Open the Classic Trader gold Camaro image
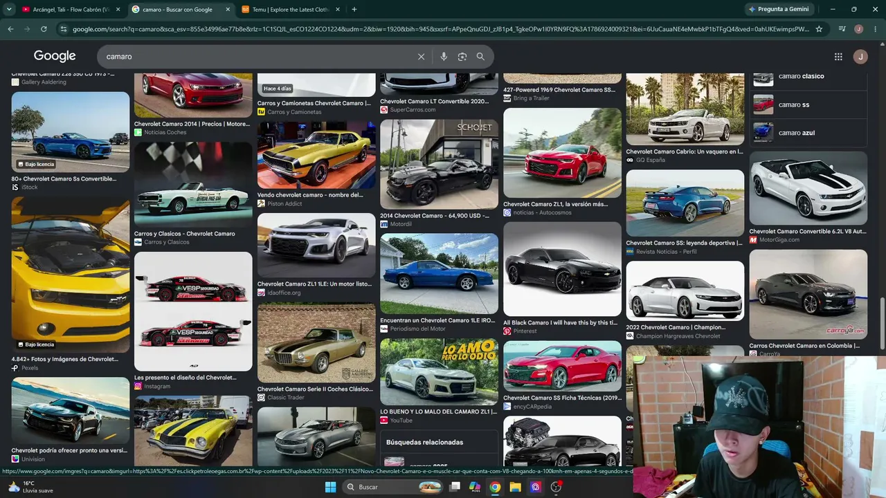The width and height of the screenshot is (886, 498). [x=316, y=342]
